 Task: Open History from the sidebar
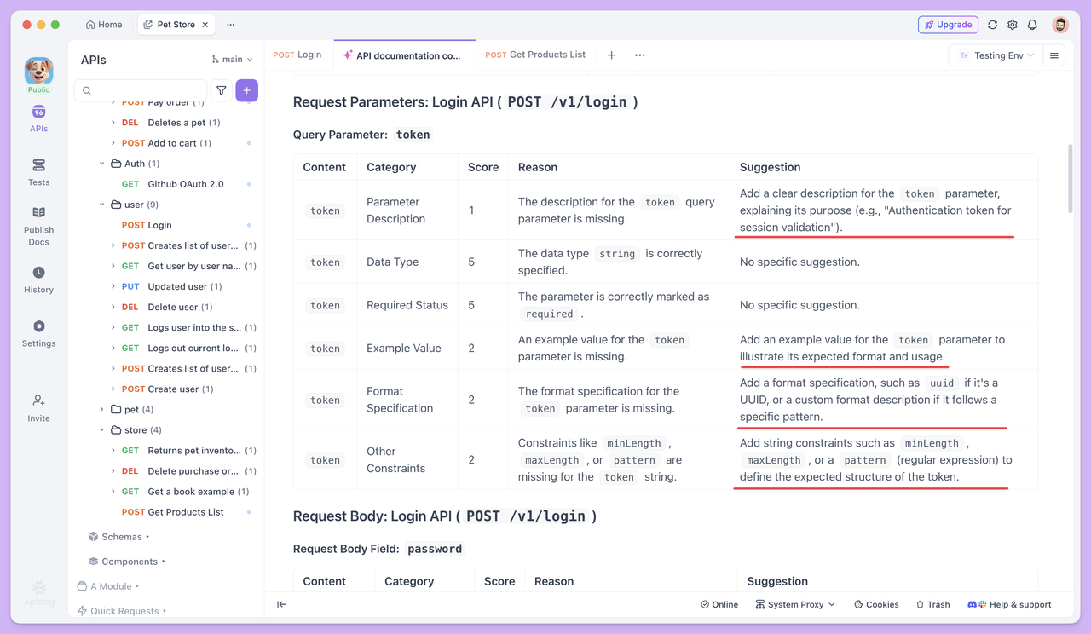[38, 279]
